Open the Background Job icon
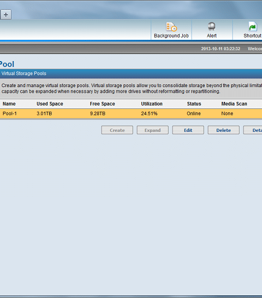 pos(171,27)
